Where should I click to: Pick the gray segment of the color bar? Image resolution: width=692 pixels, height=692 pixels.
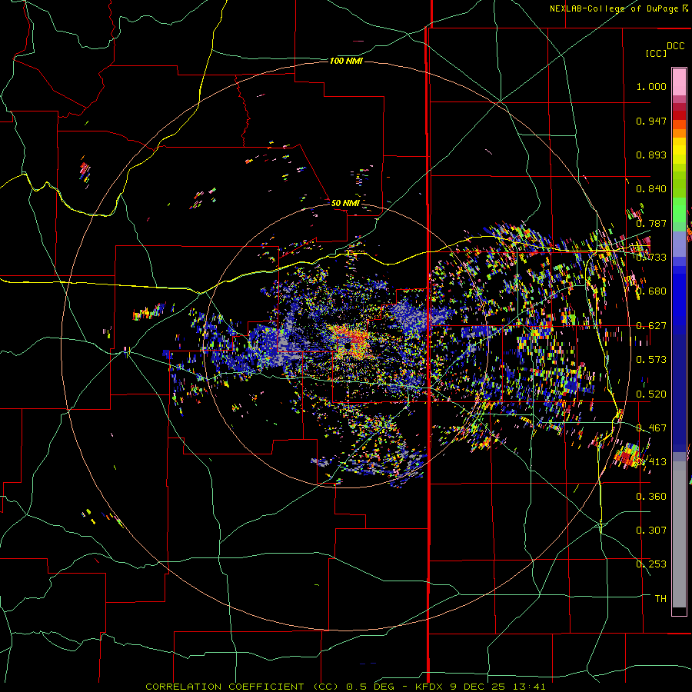(679, 536)
